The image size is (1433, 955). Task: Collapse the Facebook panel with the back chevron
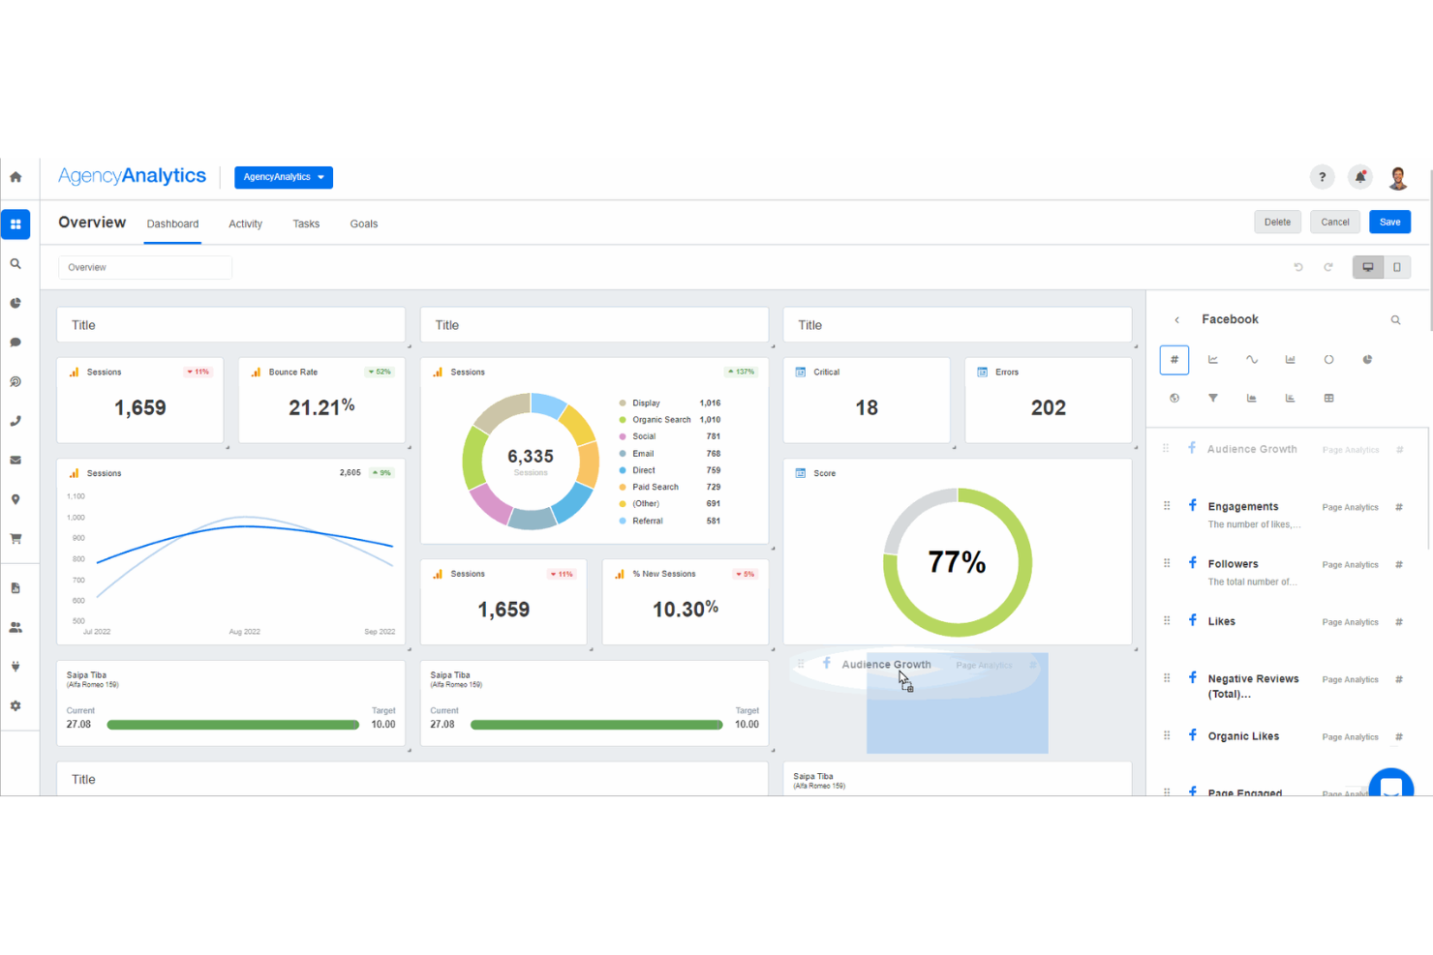tap(1176, 319)
